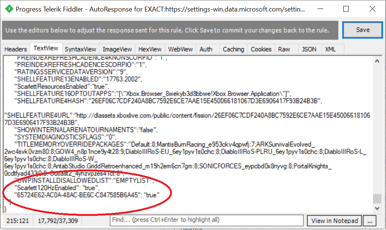Open the Caching tab
386x230 pixels.
(233, 49)
